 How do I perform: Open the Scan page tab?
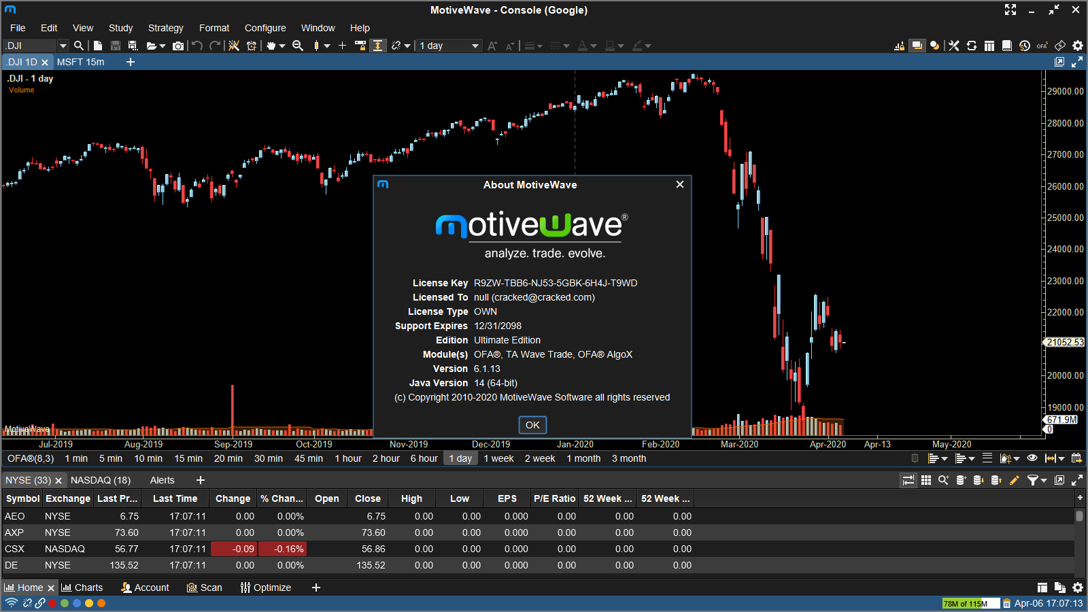pyautogui.click(x=205, y=588)
